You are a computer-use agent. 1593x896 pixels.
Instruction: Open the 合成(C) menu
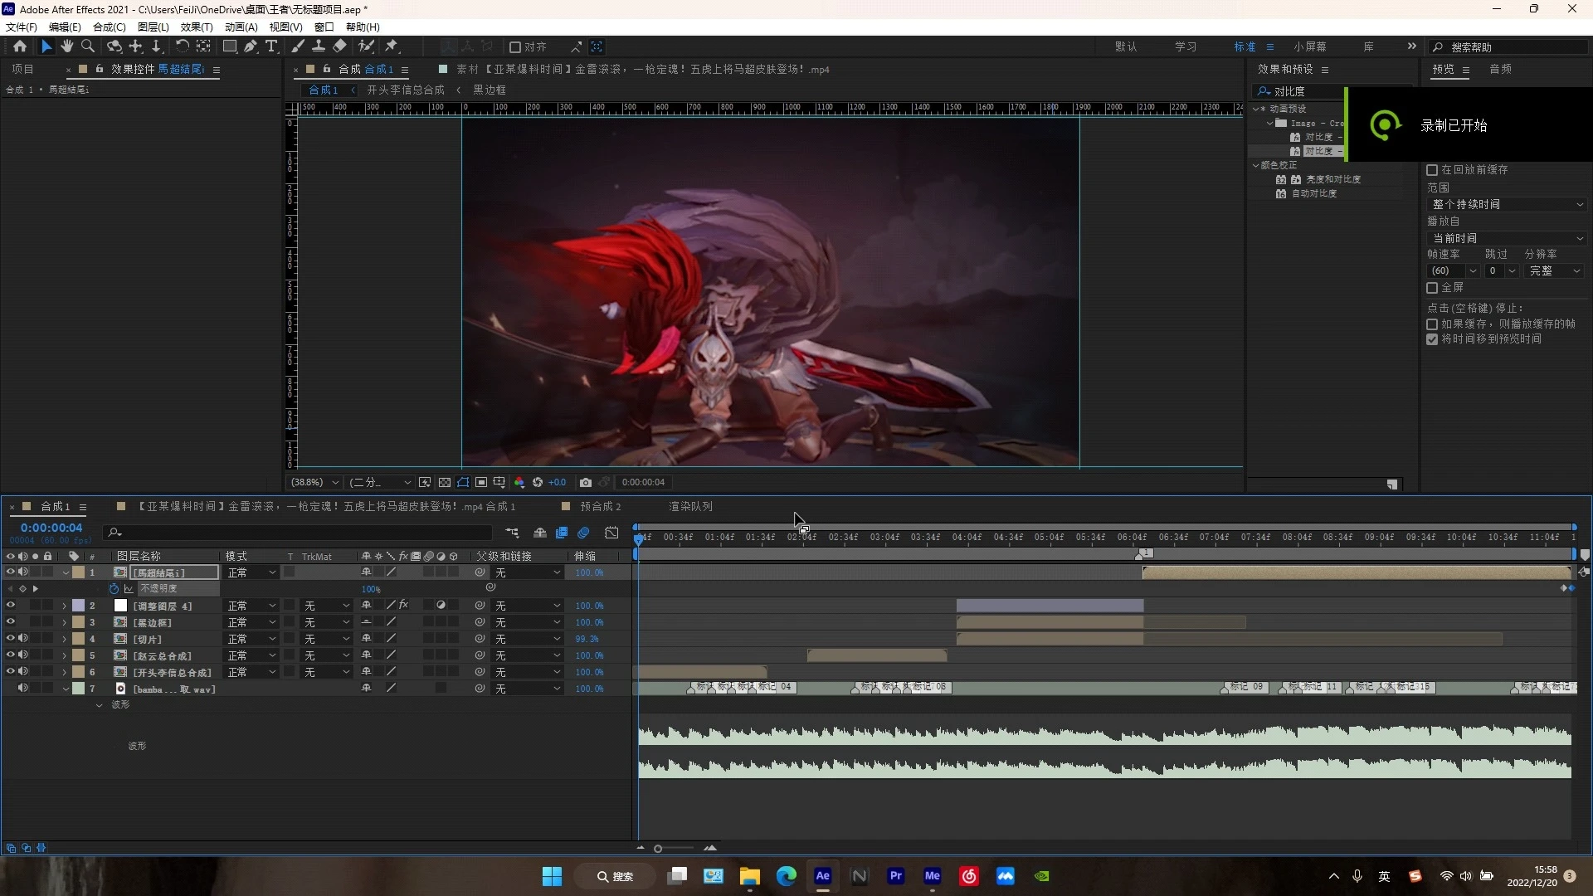[x=110, y=27]
